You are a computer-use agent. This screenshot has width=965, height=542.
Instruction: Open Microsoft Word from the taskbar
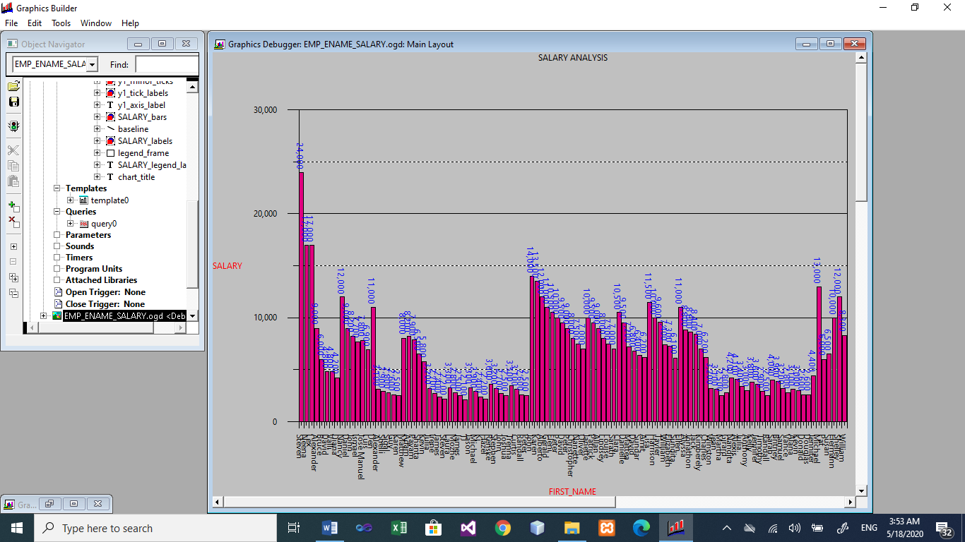tap(330, 528)
